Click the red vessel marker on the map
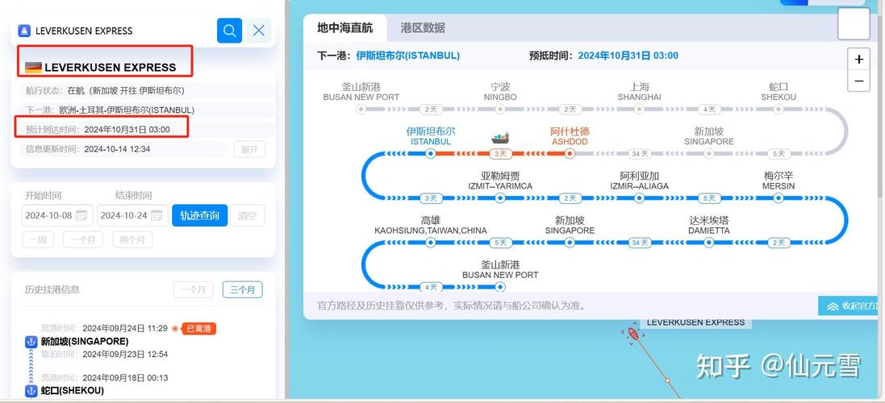Image resolution: width=885 pixels, height=403 pixels. click(633, 334)
